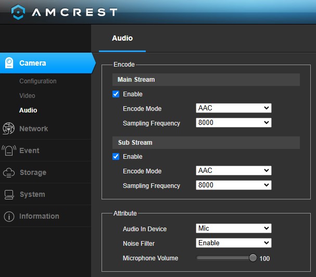Click the Storage cloud icon

pyautogui.click(x=9, y=172)
